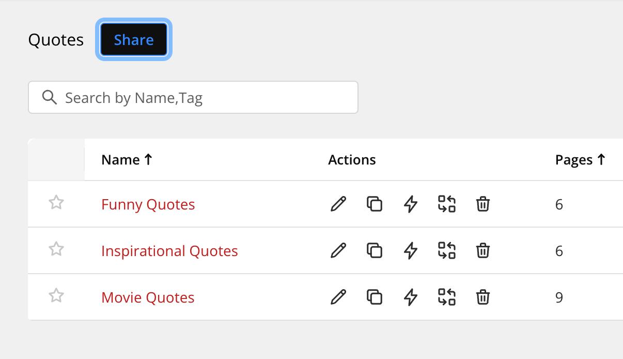Duplicate the Movie Quotes entry
This screenshot has height=359, width=623.
click(x=375, y=297)
